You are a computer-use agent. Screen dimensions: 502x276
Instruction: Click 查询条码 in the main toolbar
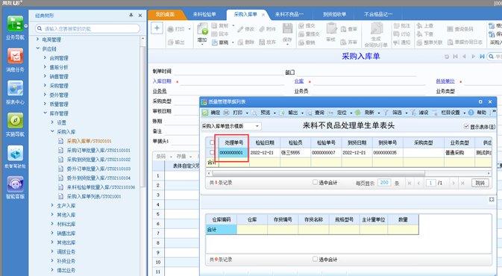(459, 29)
